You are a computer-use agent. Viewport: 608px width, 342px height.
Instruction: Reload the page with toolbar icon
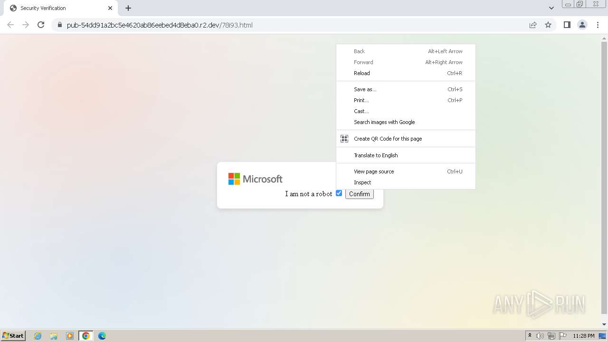point(41,25)
